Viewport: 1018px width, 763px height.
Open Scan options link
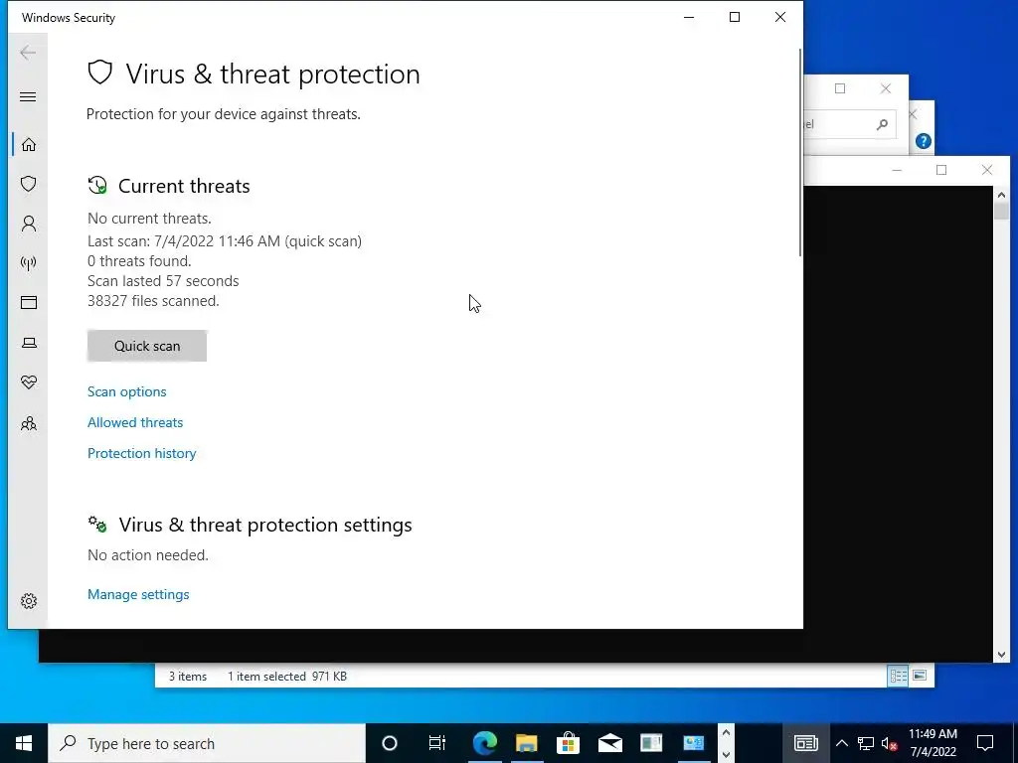tap(127, 391)
